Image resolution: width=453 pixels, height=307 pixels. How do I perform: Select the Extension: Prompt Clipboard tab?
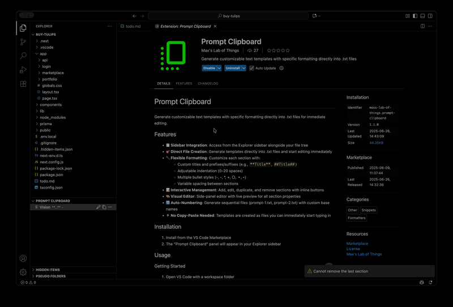tap(186, 26)
